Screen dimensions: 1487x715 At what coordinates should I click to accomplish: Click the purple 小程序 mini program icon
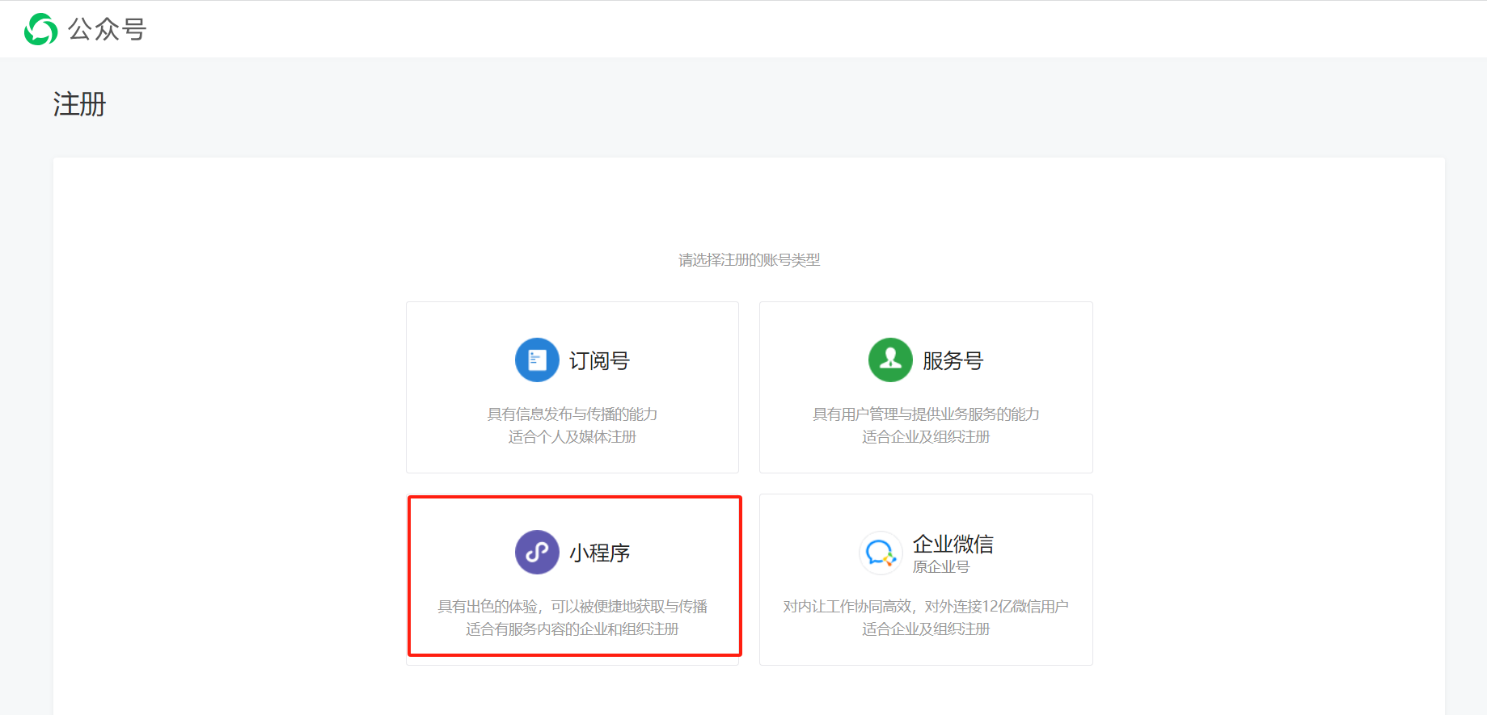coord(537,552)
